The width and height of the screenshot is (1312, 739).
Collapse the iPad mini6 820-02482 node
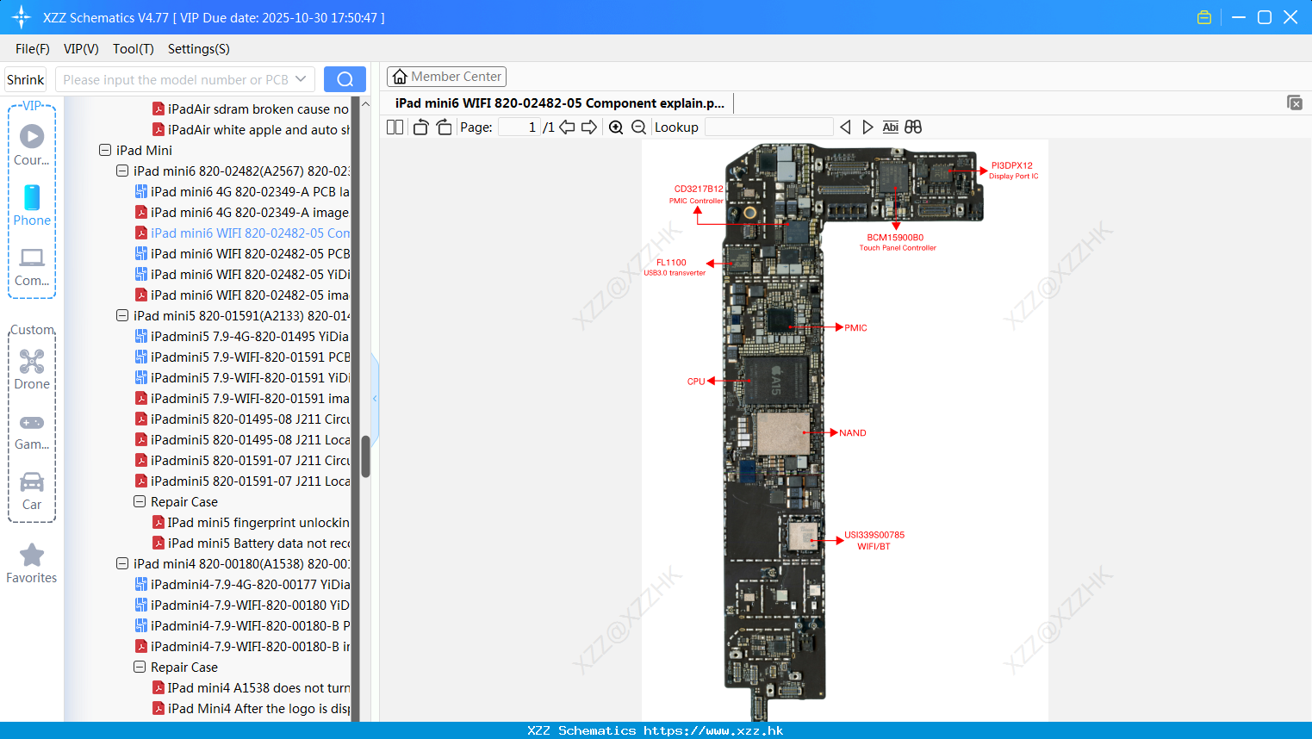pyautogui.click(x=122, y=171)
